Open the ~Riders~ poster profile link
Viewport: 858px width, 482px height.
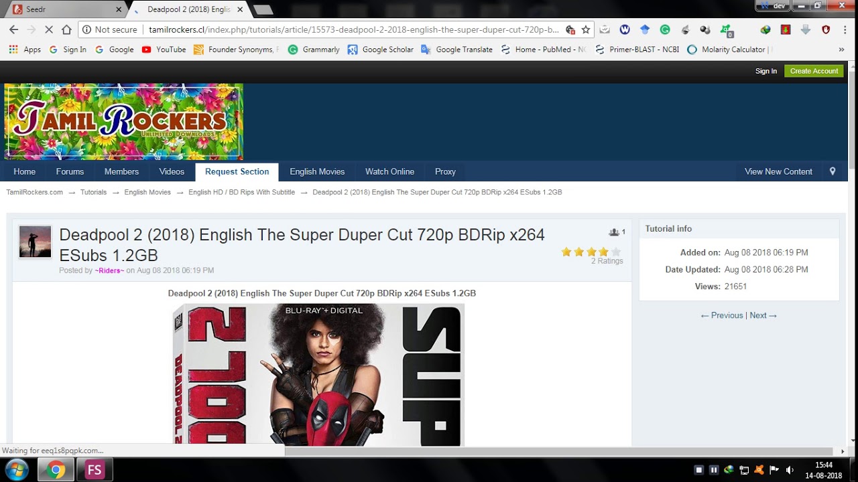click(109, 270)
